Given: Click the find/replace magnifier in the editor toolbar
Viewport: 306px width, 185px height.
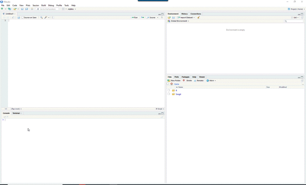Looking at the screenshot, I should point(41,18).
